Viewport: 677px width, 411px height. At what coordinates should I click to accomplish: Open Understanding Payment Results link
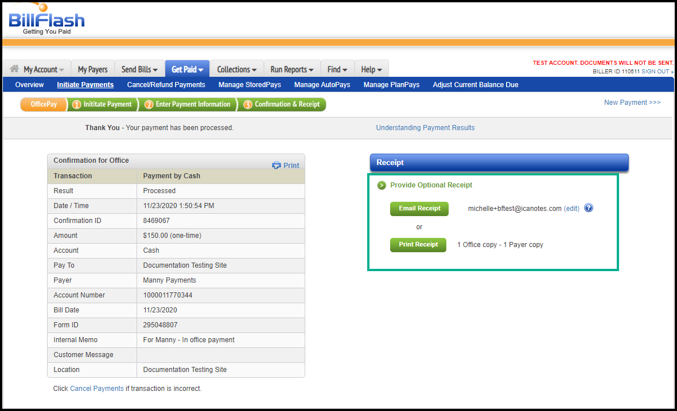[x=425, y=128]
